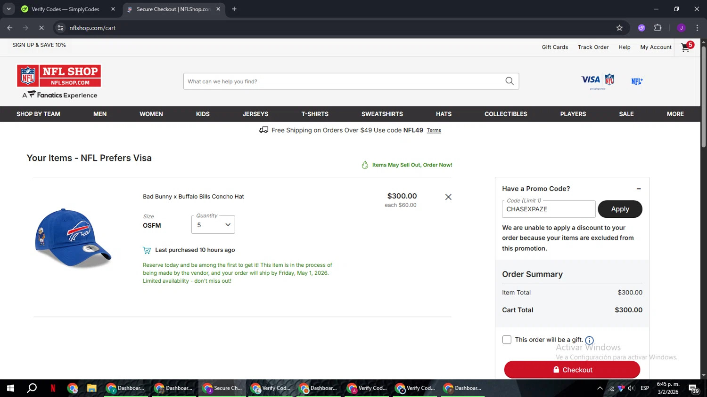
Task: Collapse the Have a Promo Code section
Action: tap(639, 189)
